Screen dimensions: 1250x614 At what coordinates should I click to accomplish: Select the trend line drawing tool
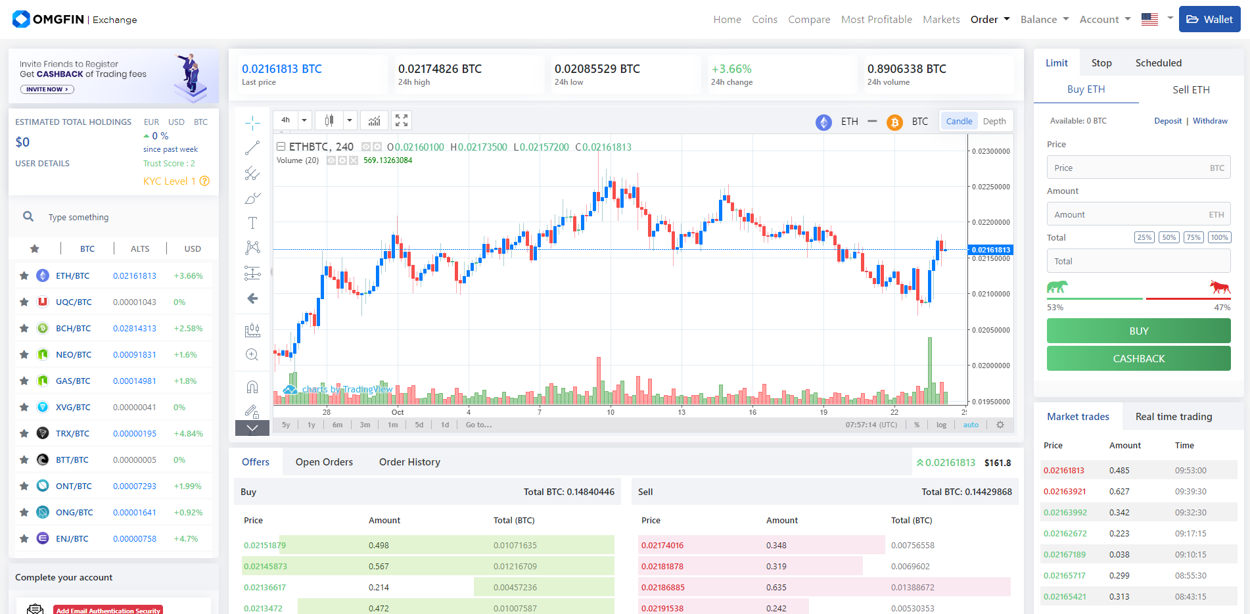pos(252,148)
